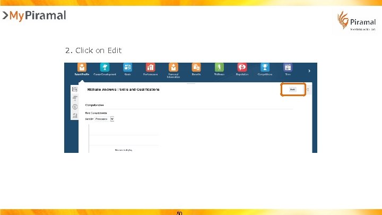Open the Performance icon

coord(150,67)
